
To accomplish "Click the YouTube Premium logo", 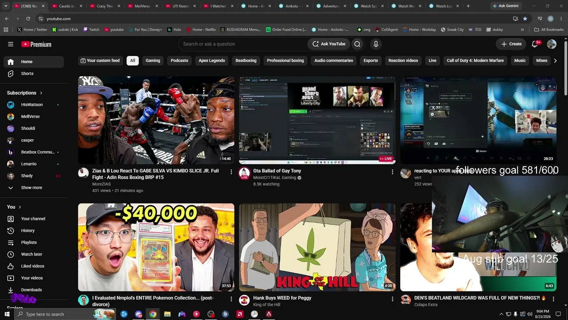I will click(36, 44).
